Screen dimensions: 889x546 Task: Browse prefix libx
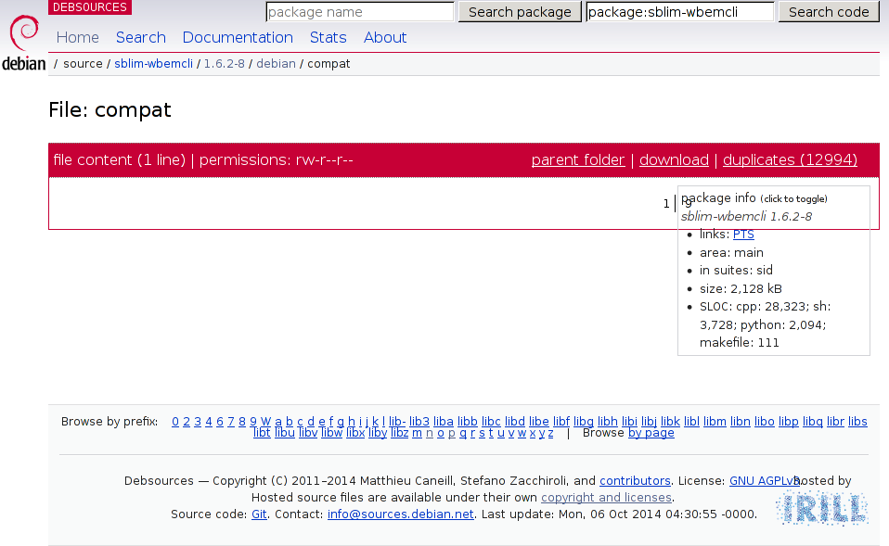355,433
